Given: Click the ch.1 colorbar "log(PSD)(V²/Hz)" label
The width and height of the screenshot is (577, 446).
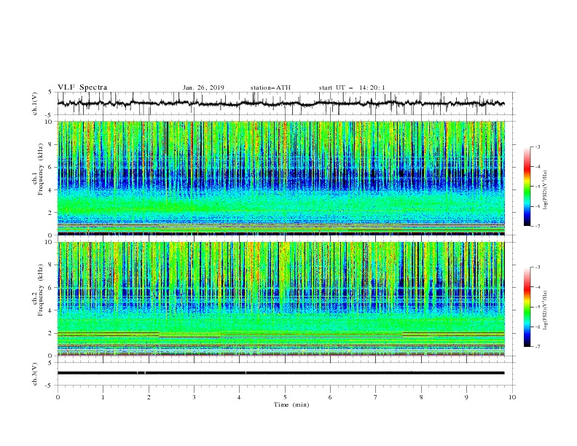Looking at the screenshot, I should pyautogui.click(x=546, y=189).
